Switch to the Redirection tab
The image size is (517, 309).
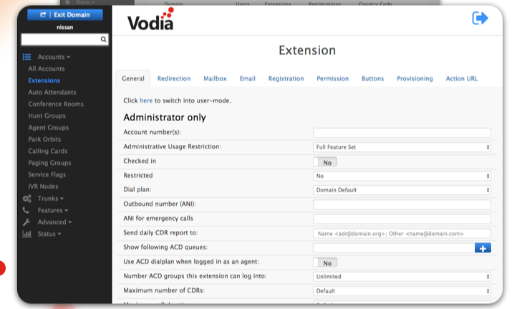click(174, 79)
